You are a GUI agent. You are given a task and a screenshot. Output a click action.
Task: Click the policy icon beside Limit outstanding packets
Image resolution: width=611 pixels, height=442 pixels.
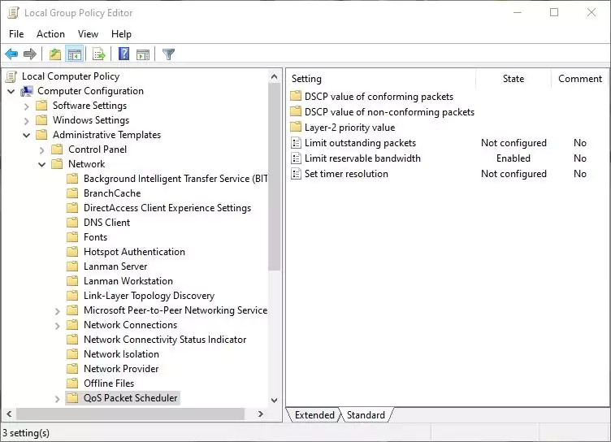296,143
